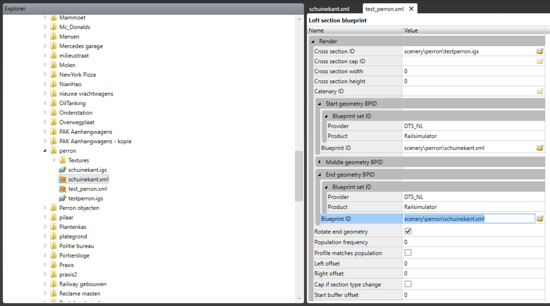
Task: Click browse folder icon for Catenary ID
Action: 540,91
